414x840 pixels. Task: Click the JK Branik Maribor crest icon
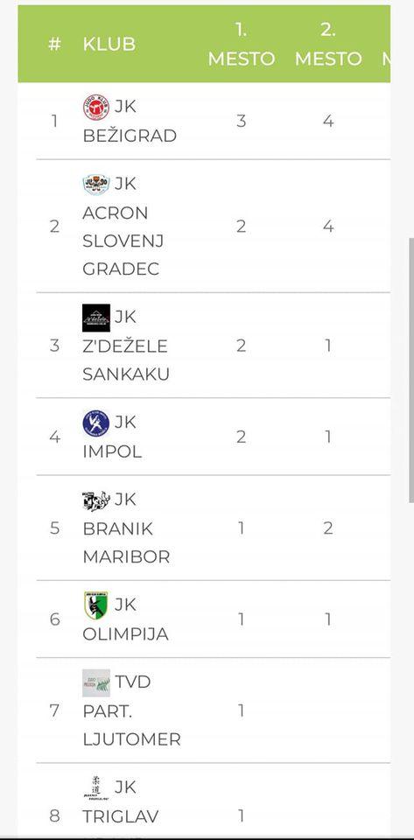pyautogui.click(x=96, y=500)
